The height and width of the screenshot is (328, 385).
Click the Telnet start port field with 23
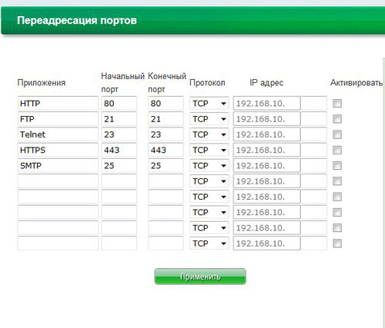pyautogui.click(x=119, y=134)
